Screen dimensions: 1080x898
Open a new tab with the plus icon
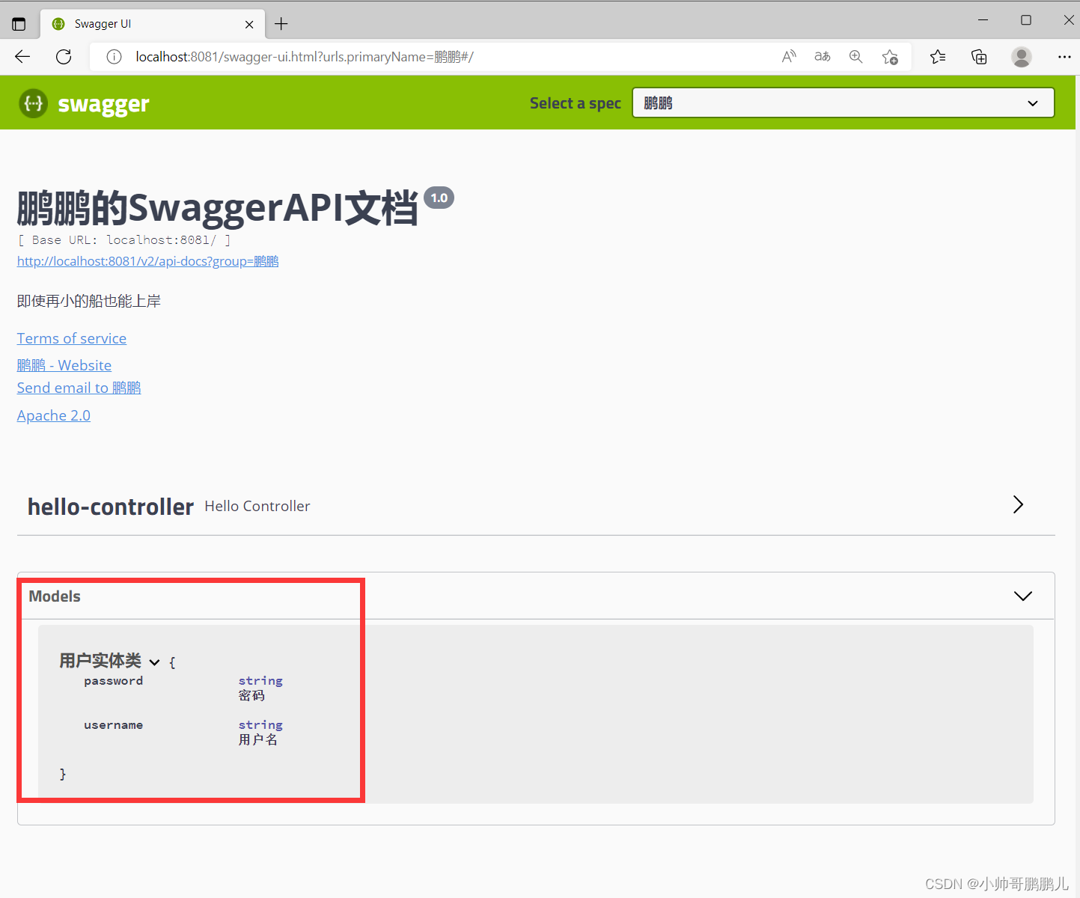coord(281,24)
